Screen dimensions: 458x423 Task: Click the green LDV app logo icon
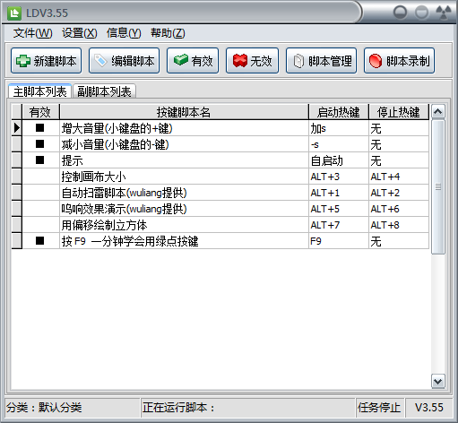pos(14,13)
